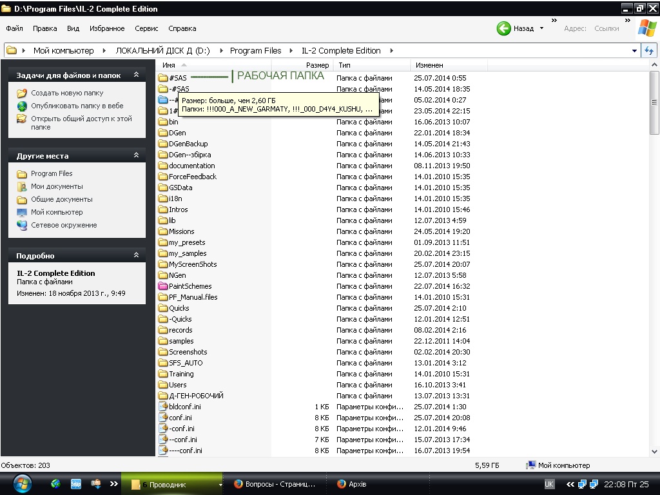Select the blue highlighted folder icon under -#SAS
The width and height of the screenshot is (660, 495).
pos(163,100)
